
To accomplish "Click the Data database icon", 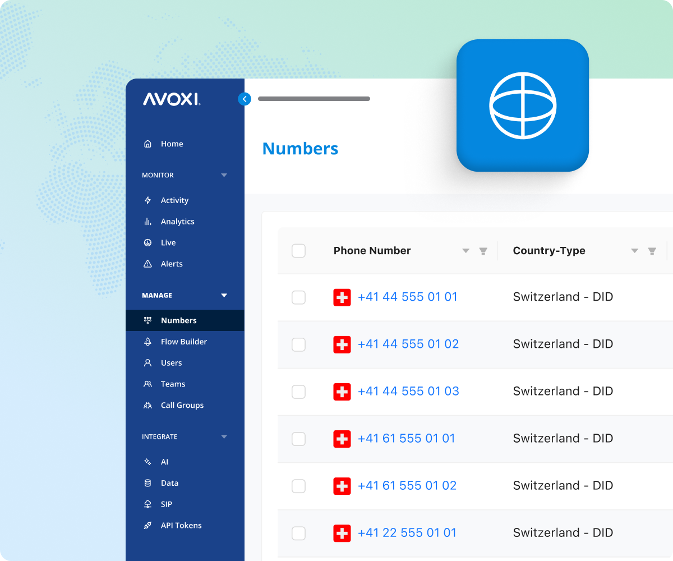I will pyautogui.click(x=147, y=483).
